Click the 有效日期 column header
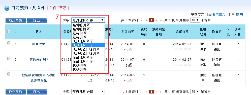251x95 pixels. coord(128,32)
